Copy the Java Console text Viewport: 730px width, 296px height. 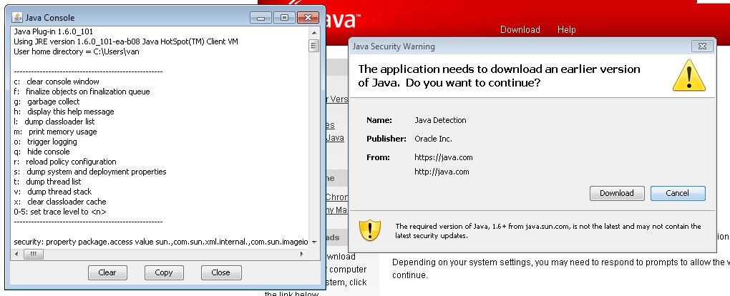tap(164, 272)
